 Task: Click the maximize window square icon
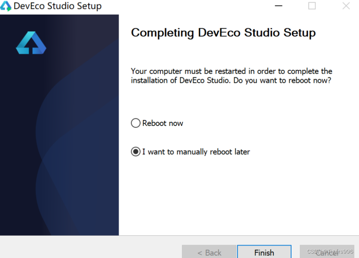[312, 6]
